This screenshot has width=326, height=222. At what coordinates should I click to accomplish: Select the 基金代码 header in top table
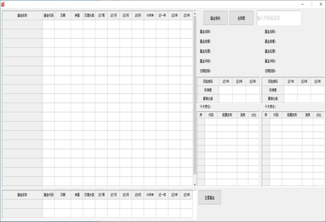pyautogui.click(x=48, y=16)
